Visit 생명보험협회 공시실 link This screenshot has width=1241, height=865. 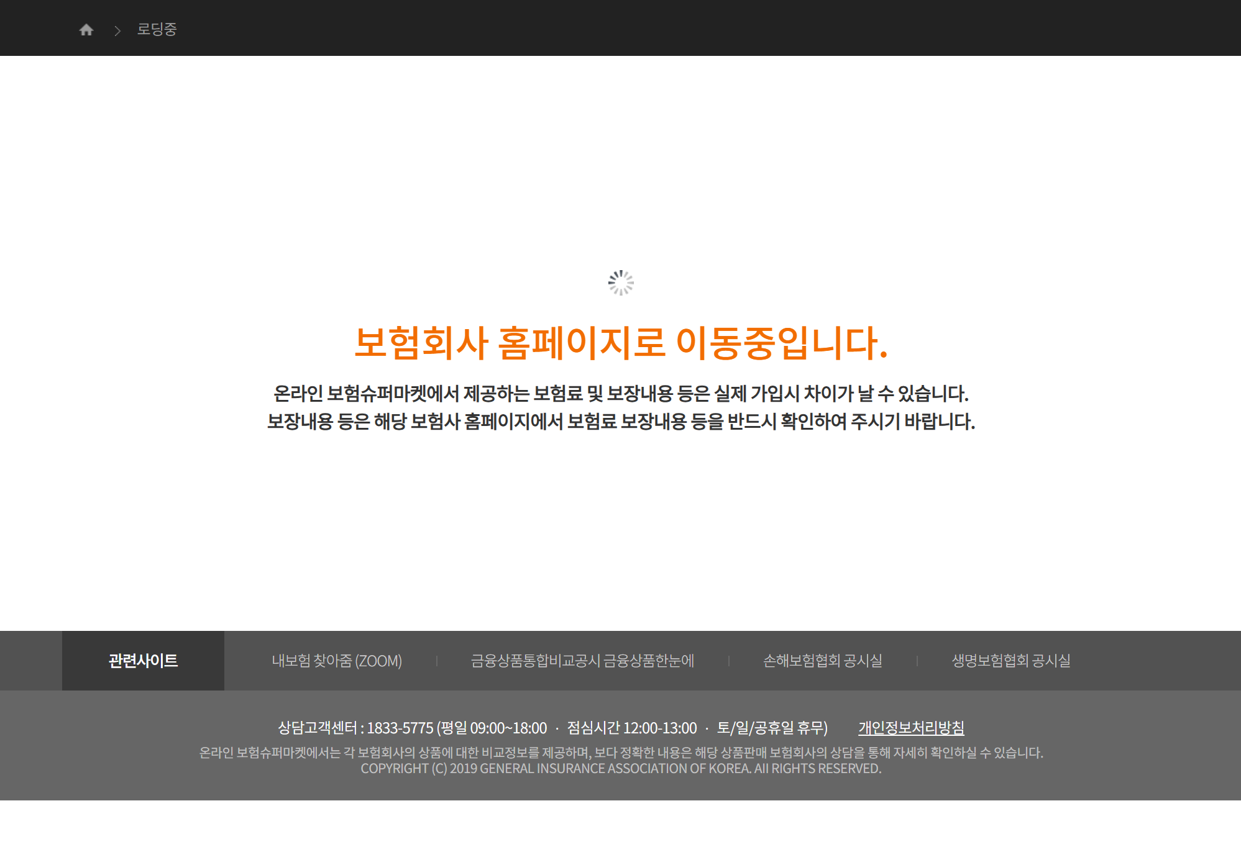(x=1011, y=661)
